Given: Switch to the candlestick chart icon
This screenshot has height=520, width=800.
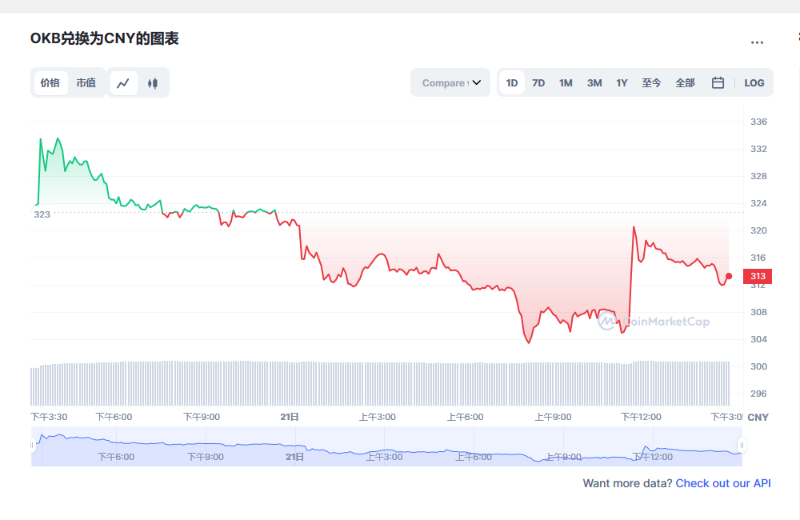Looking at the screenshot, I should pyautogui.click(x=153, y=82).
